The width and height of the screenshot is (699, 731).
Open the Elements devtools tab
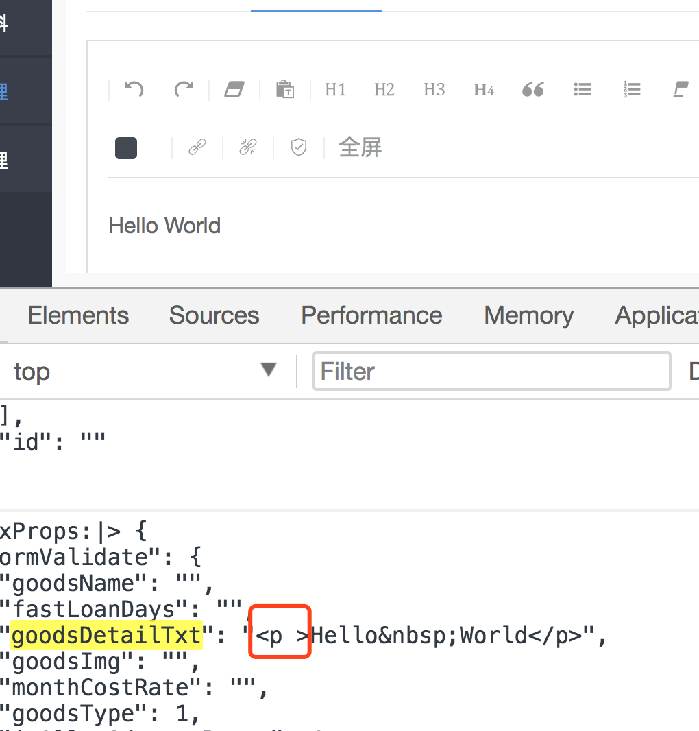point(78,315)
